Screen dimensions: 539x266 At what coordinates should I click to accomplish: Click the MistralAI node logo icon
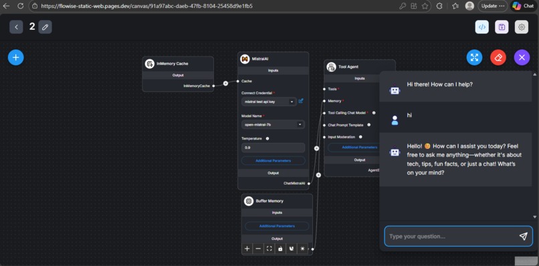click(x=245, y=59)
